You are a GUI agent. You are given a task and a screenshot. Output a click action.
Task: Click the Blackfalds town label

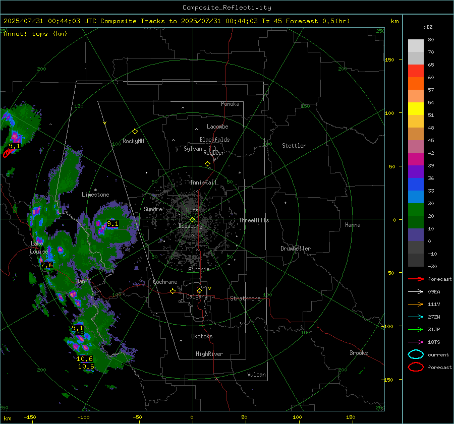click(x=214, y=140)
